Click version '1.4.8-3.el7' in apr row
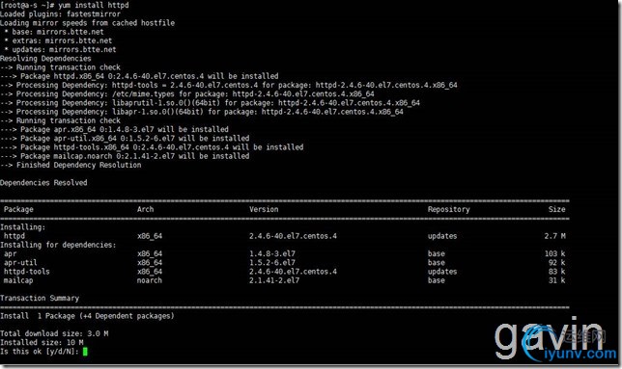Image resolution: width=622 pixels, height=369 pixels. tap(272, 254)
